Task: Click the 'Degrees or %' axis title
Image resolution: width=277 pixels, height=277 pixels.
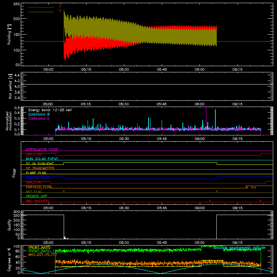Action: (x=9, y=260)
